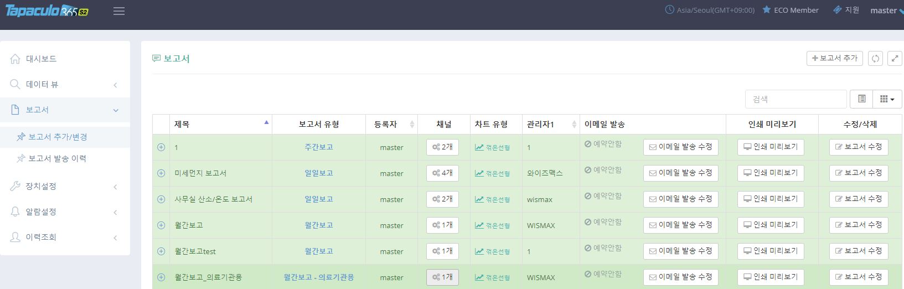Image resolution: width=904 pixels, height=289 pixels.
Task: Click 꺾은선형 chart icon for 미세먼지 보고서
Action: pos(492,174)
